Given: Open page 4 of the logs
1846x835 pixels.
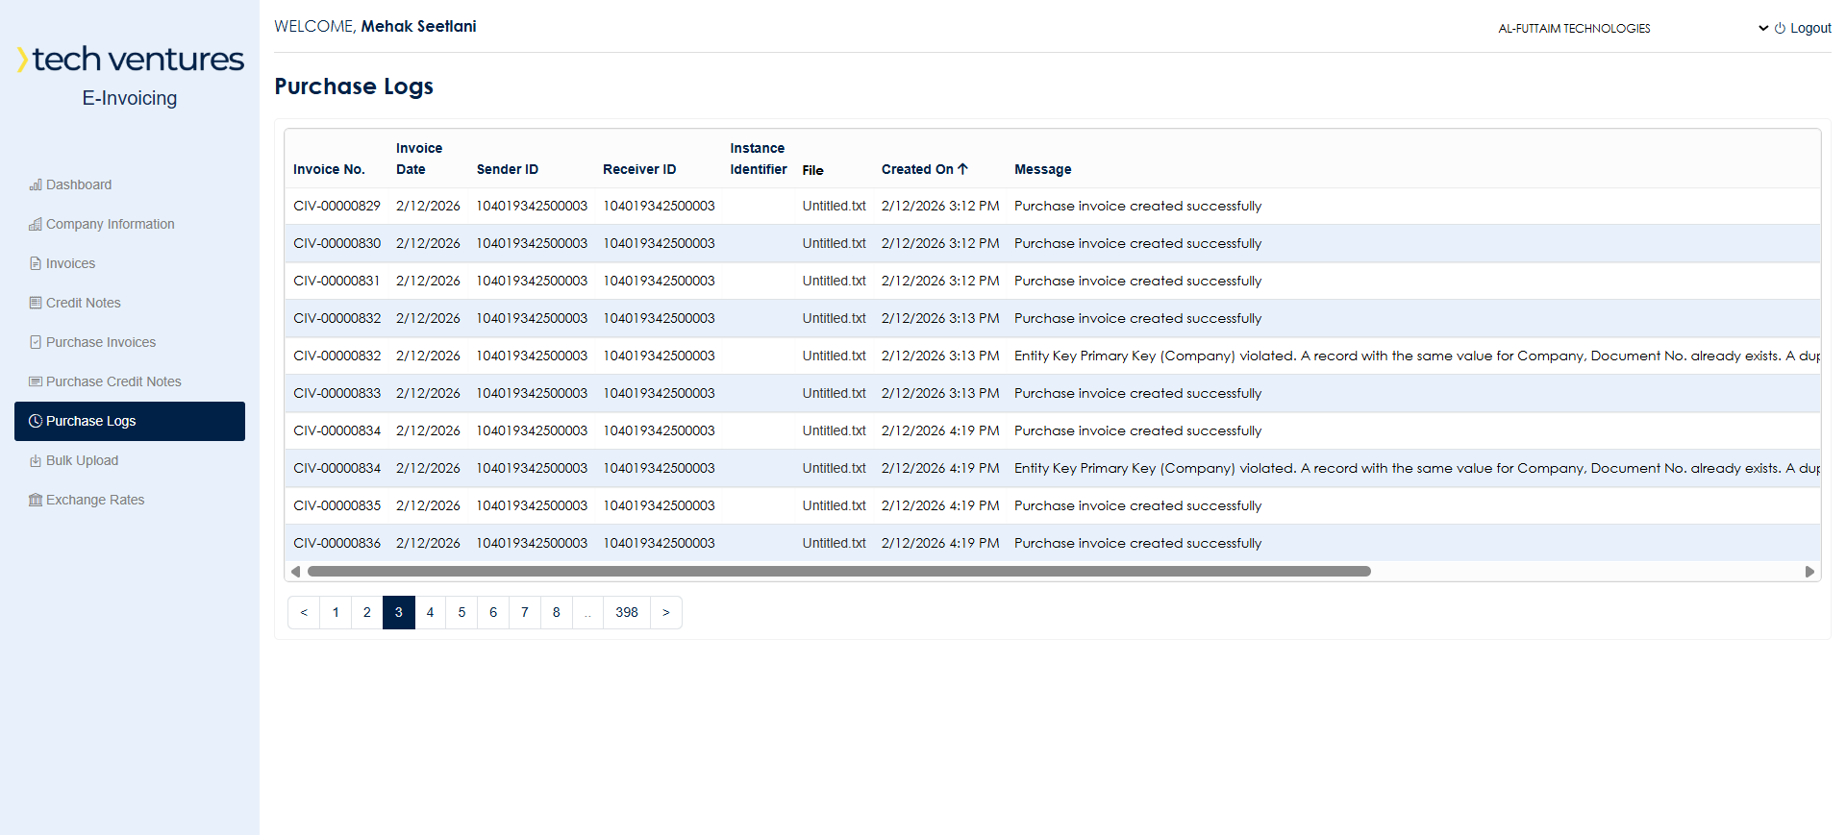Looking at the screenshot, I should [430, 613].
